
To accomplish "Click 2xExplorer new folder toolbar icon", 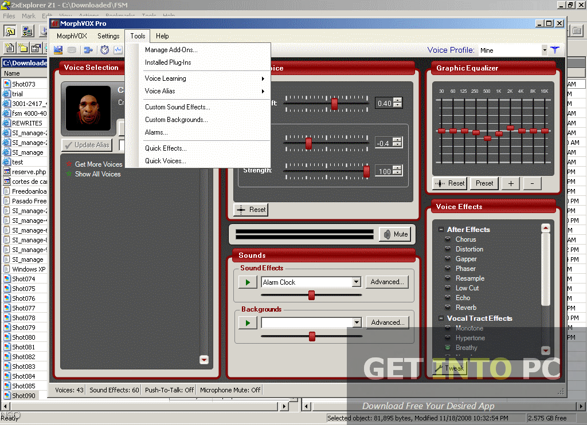I will click(23, 48).
